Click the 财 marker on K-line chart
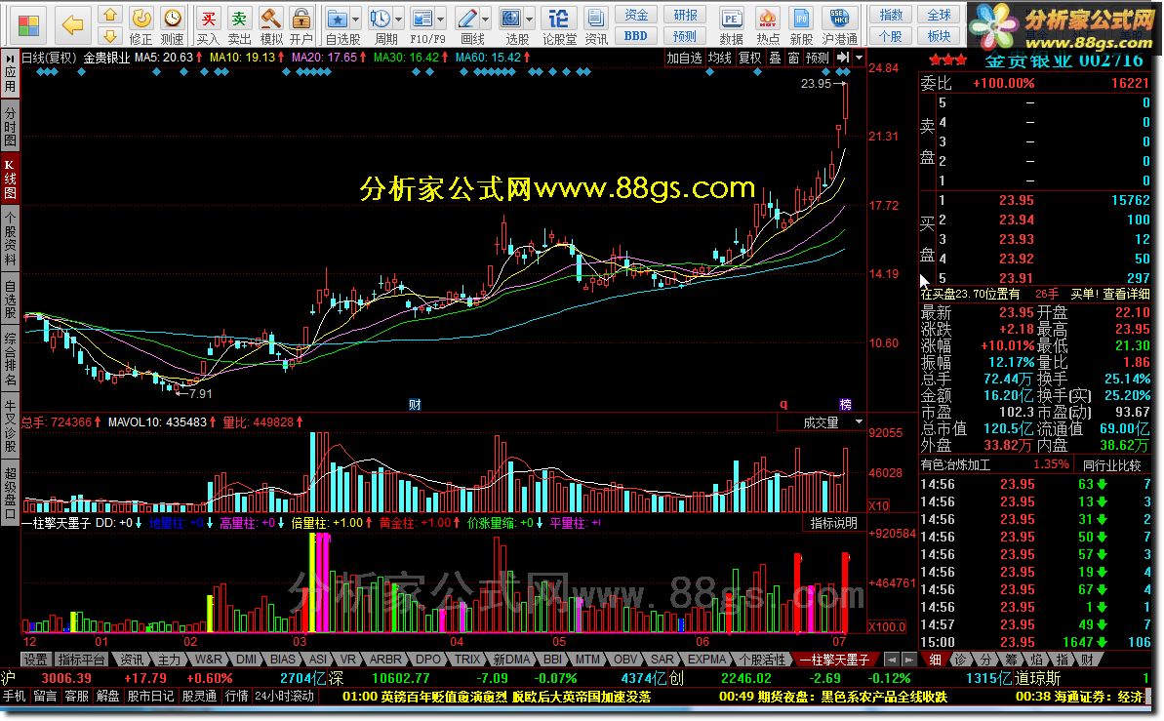This screenshot has width=1164, height=721. pos(415,405)
